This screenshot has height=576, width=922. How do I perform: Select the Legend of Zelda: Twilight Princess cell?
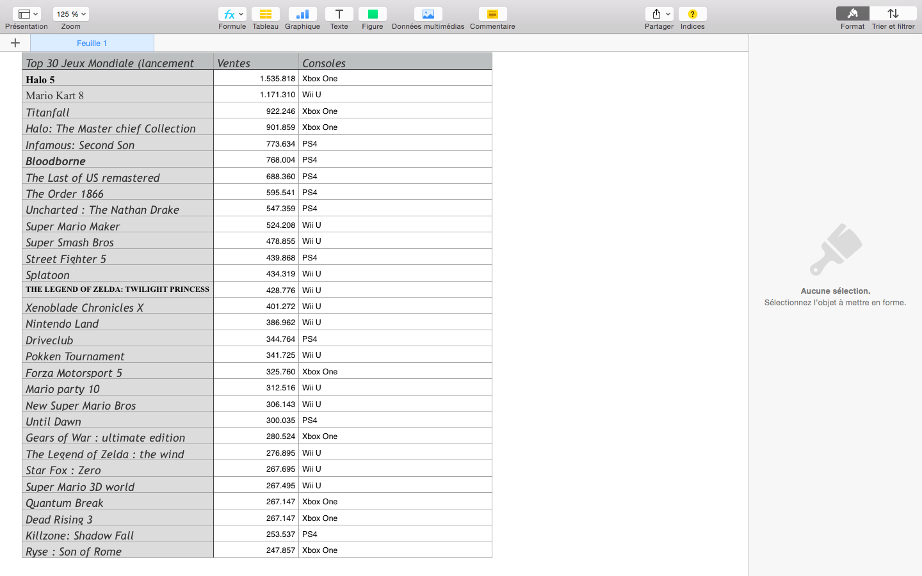click(x=118, y=290)
